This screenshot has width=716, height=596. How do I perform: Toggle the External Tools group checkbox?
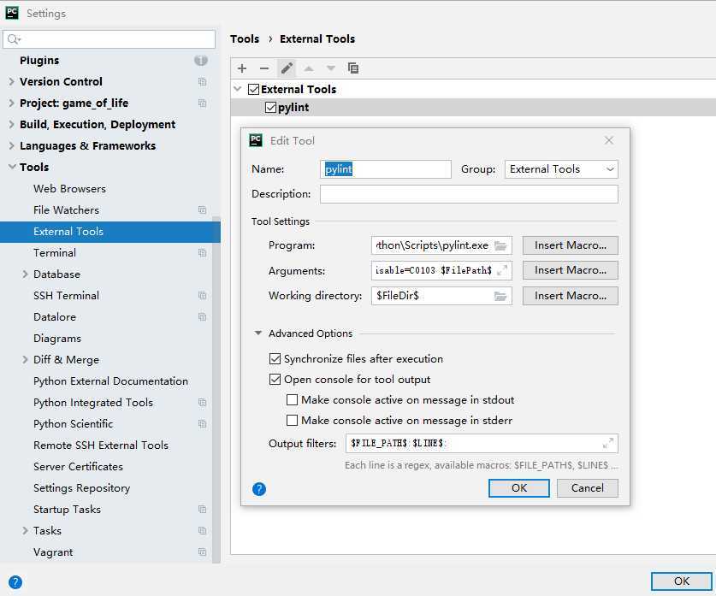tap(253, 89)
